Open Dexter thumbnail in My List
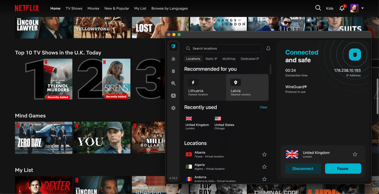This screenshot has width=379, height=194. [x=44, y=185]
